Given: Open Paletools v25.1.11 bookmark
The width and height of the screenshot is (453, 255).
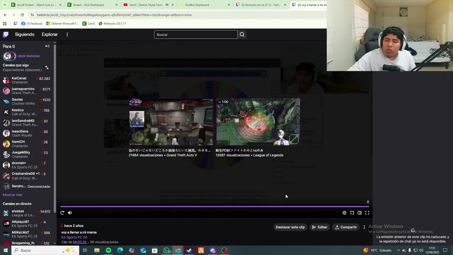Looking at the screenshot, I should pyautogui.click(x=112, y=24).
